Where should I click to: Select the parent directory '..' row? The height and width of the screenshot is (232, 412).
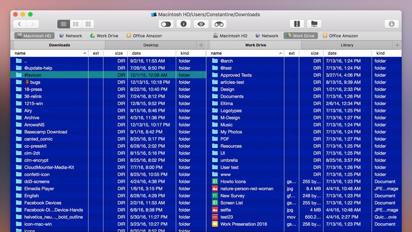pyautogui.click(x=108, y=61)
